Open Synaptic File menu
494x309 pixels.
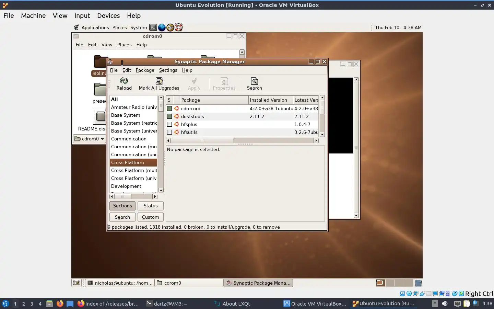pyautogui.click(x=114, y=70)
